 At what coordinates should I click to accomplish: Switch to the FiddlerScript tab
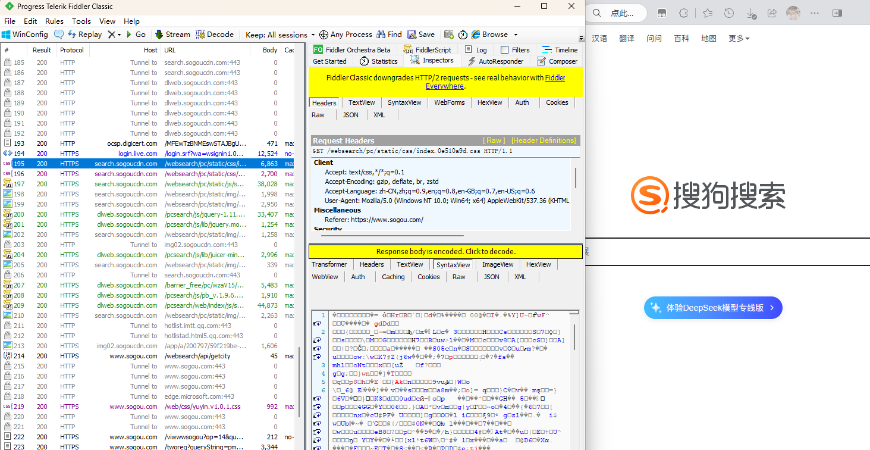tap(428, 50)
